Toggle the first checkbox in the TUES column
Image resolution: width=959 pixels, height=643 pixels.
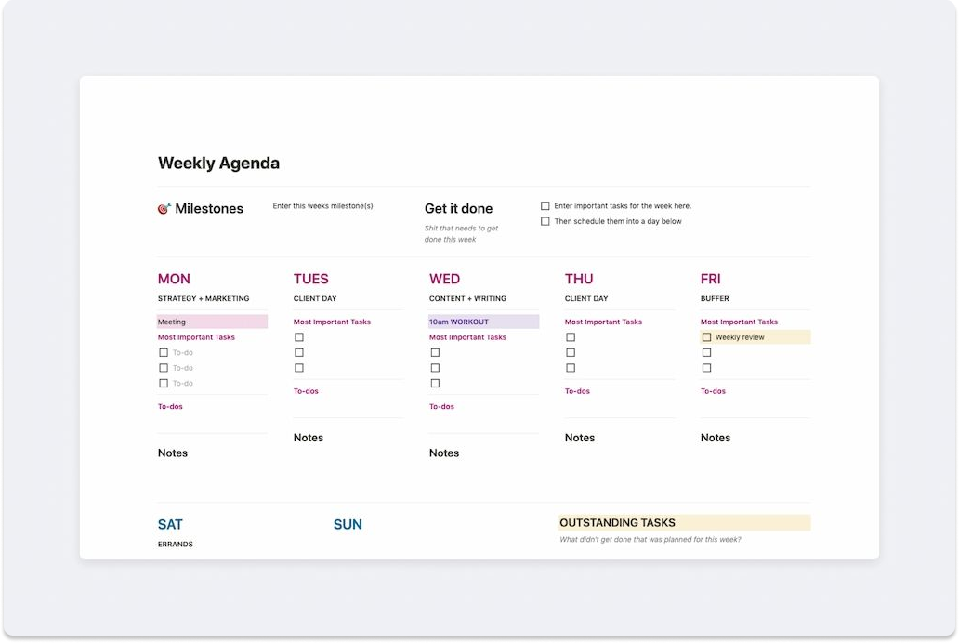(x=299, y=337)
